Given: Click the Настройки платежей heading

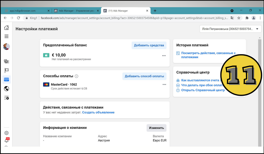Looking at the screenshot, I should coord(37,29).
